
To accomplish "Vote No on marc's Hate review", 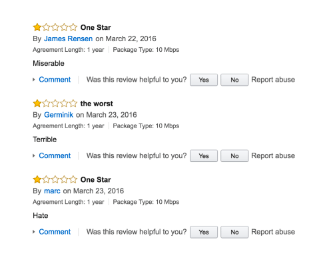I will click(x=234, y=232).
